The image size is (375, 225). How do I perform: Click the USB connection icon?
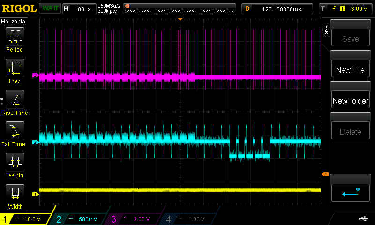coord(363,218)
